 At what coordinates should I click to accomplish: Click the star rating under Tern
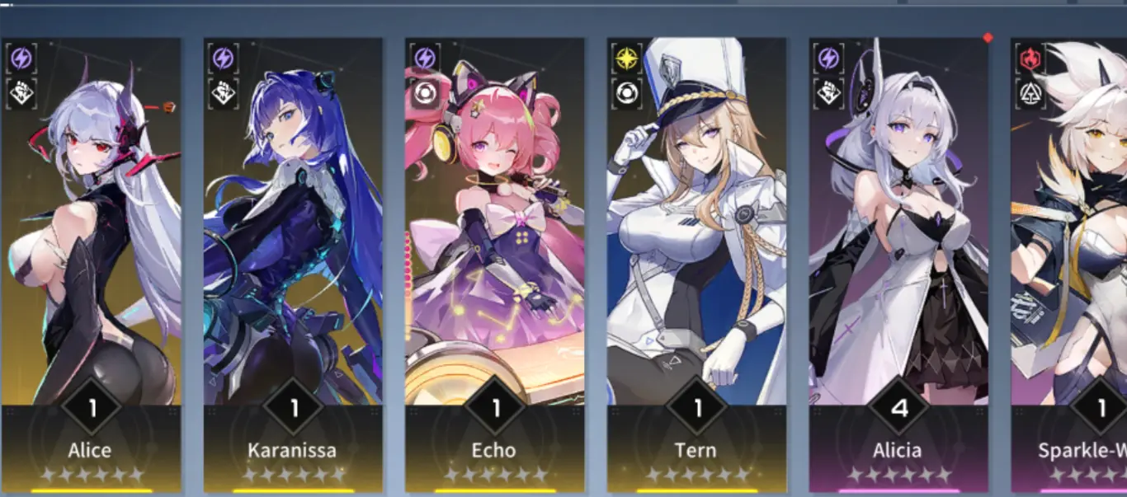click(697, 475)
